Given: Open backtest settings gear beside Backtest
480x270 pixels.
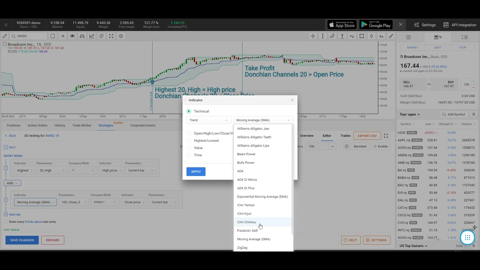Looking at the screenshot, I should [x=346, y=146].
